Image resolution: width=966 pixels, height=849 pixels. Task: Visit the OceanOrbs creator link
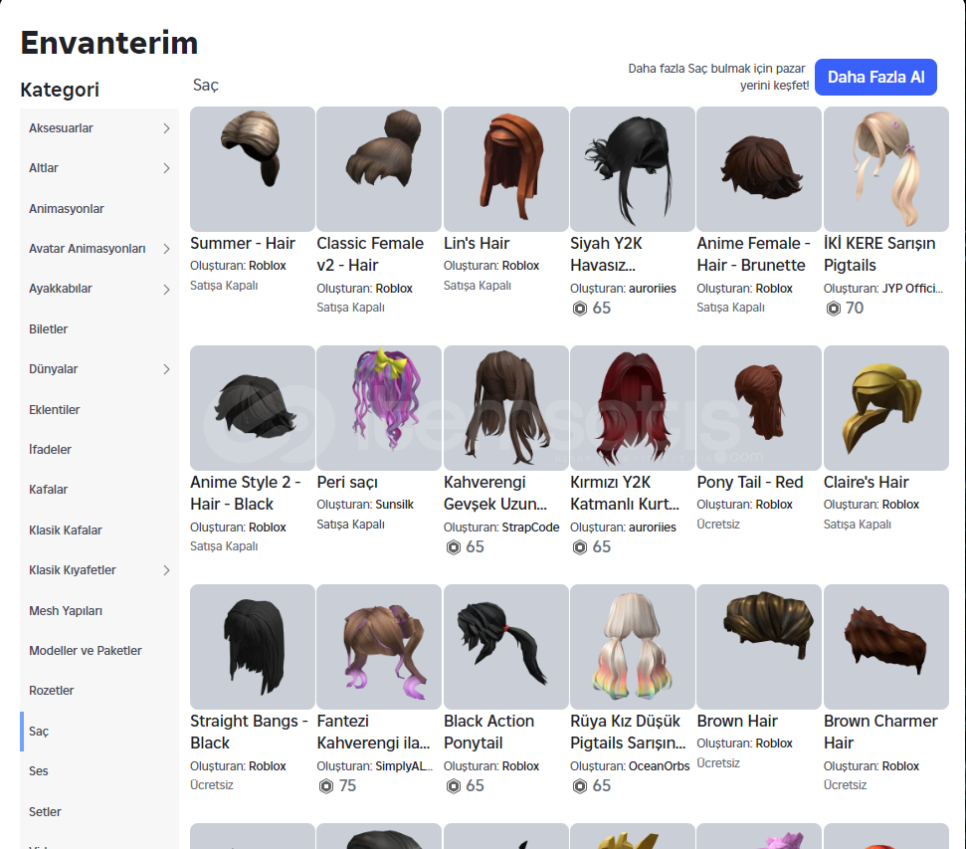coord(660,765)
